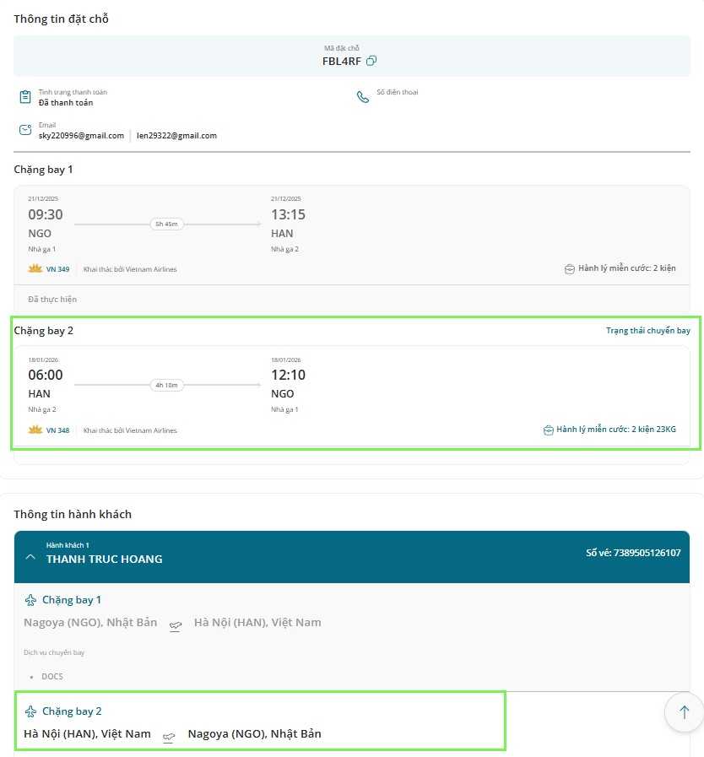Viewport: 704px width, 757px height.
Task: Click the email envelope icon
Action: (x=24, y=130)
